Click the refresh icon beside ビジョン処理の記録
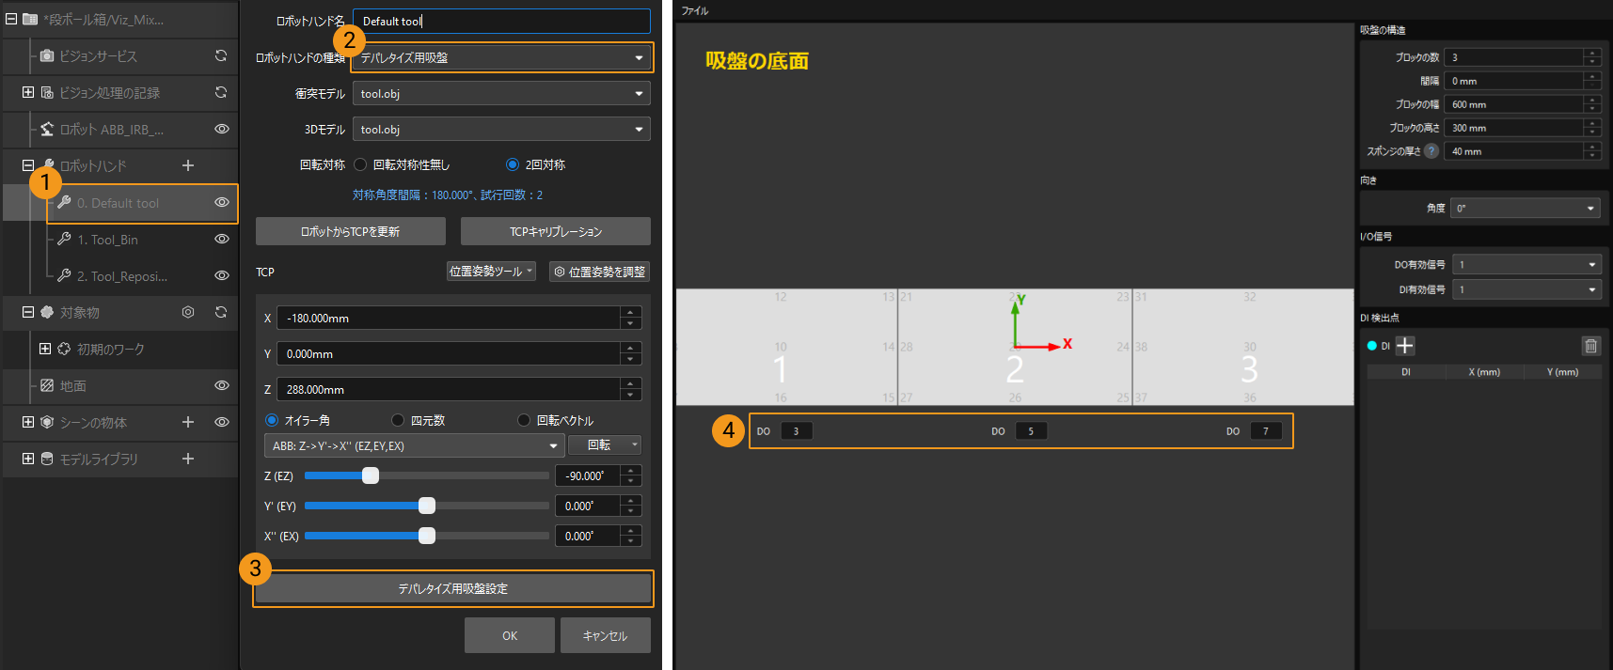 [x=221, y=92]
